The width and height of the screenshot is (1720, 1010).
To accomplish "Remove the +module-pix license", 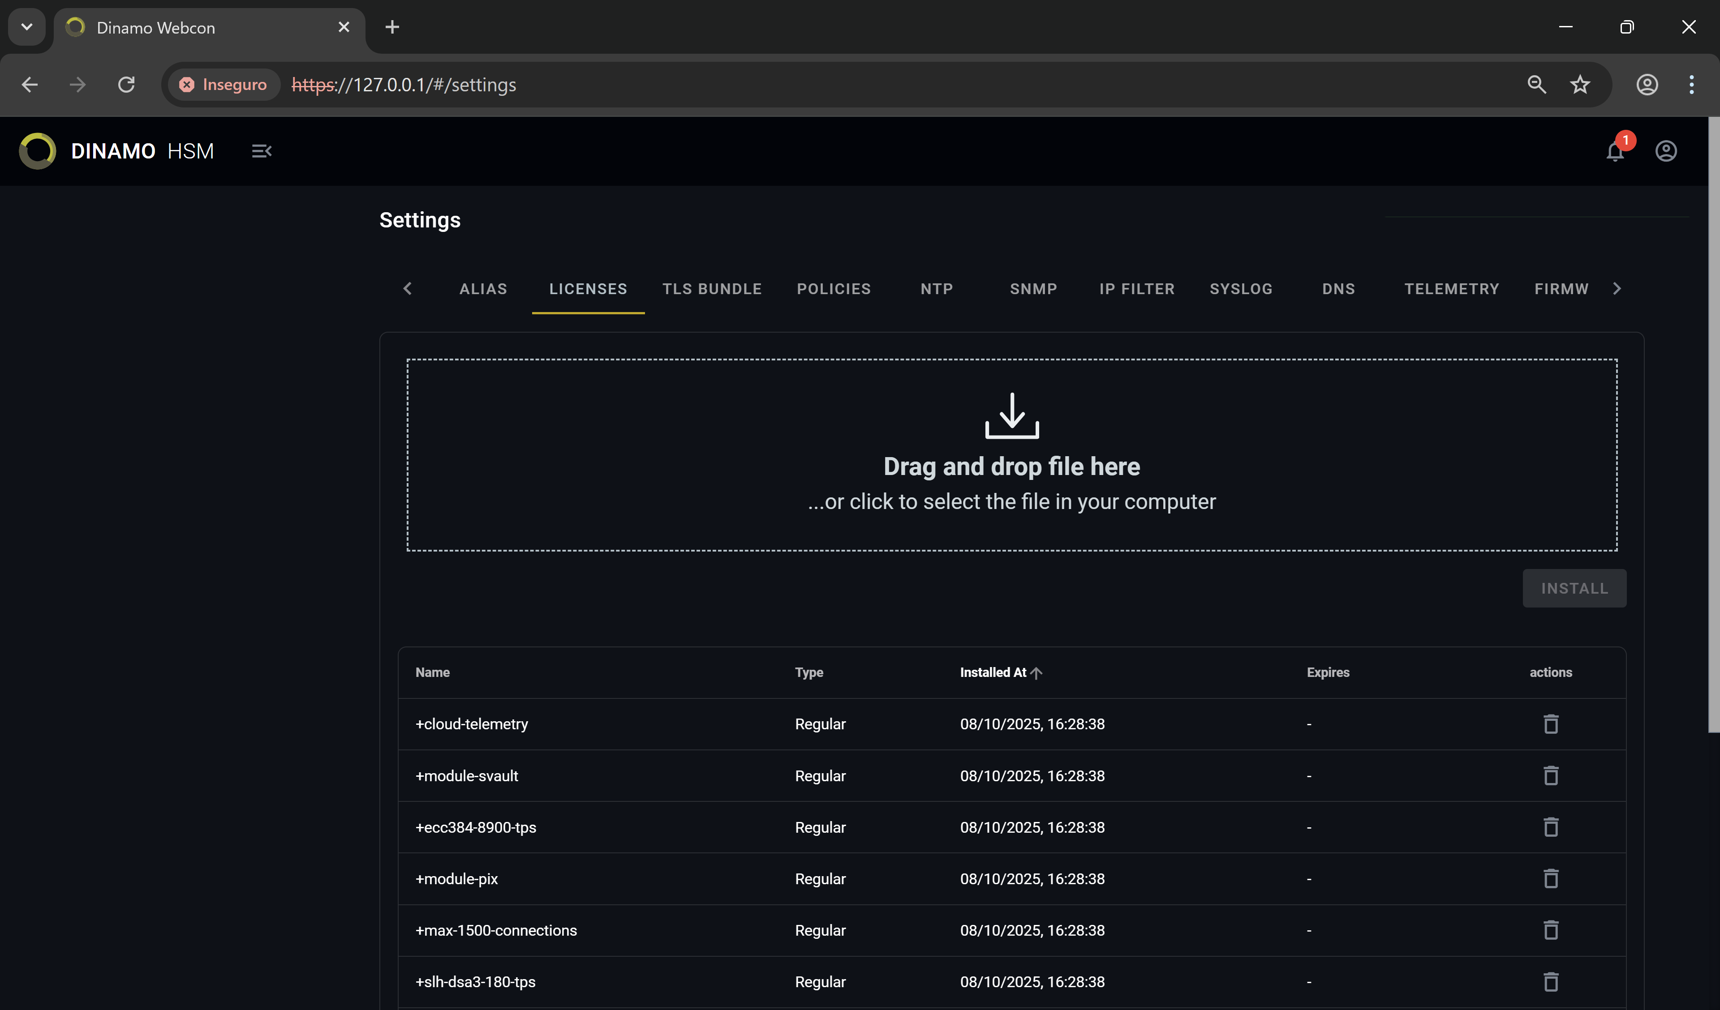I will [x=1551, y=879].
